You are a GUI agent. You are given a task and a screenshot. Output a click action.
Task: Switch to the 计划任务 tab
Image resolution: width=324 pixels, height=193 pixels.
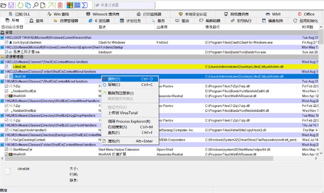(x=130, y=21)
